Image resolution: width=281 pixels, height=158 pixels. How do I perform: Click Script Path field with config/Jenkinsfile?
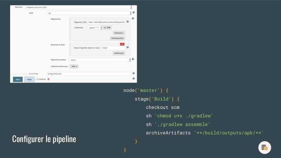(89, 74)
